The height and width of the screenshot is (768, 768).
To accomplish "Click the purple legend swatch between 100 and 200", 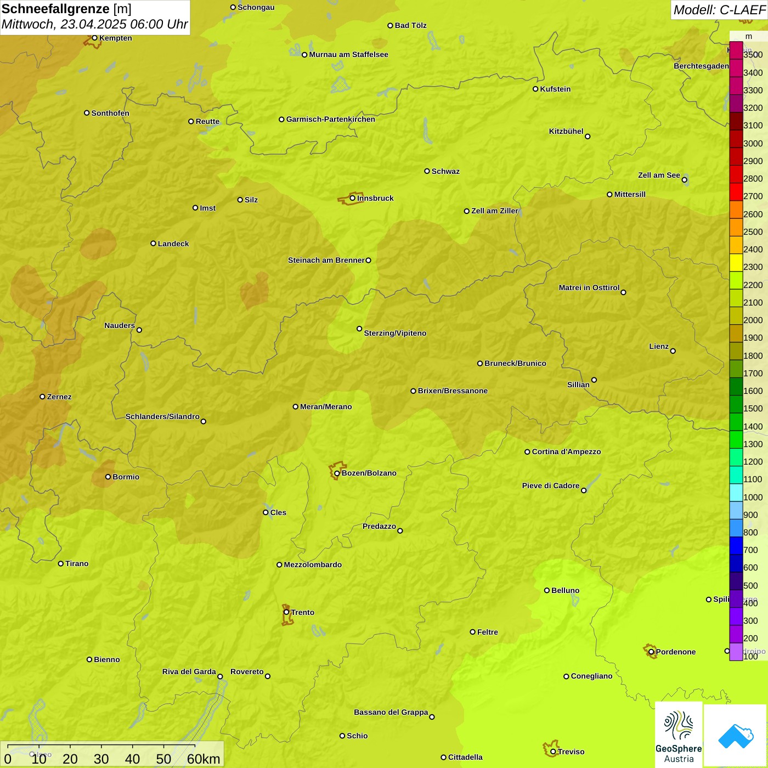I will [736, 651].
